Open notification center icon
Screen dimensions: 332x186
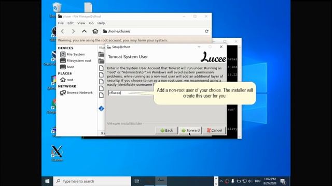tap(283, 181)
